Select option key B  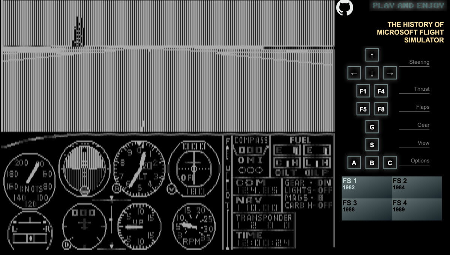point(372,163)
